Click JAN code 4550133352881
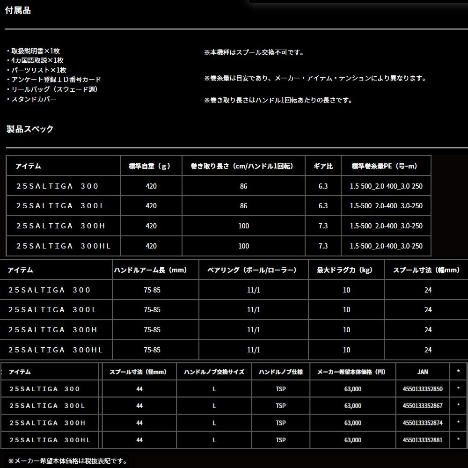This screenshot has width=468, height=468. [x=422, y=440]
